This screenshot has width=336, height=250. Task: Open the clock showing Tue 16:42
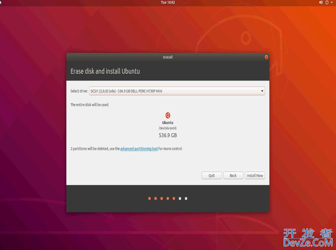click(x=168, y=2)
